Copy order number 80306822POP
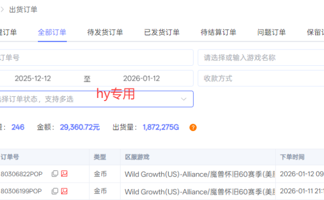Screen dimensions: 324x200 (x=55, y=174)
